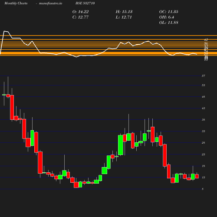Select the low value 'L: 12.71'

(x=124, y=17)
